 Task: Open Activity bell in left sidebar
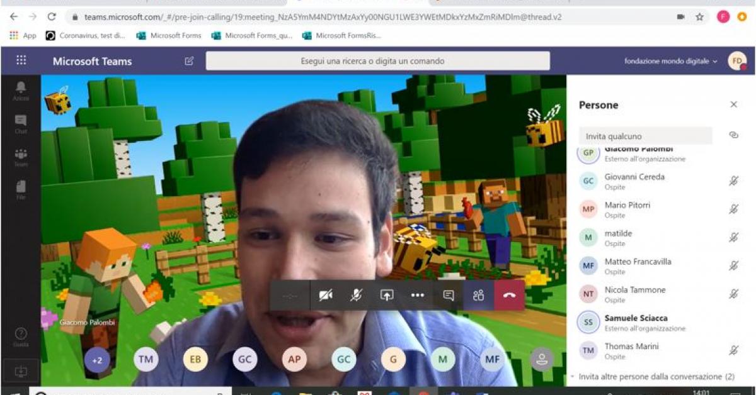[21, 91]
